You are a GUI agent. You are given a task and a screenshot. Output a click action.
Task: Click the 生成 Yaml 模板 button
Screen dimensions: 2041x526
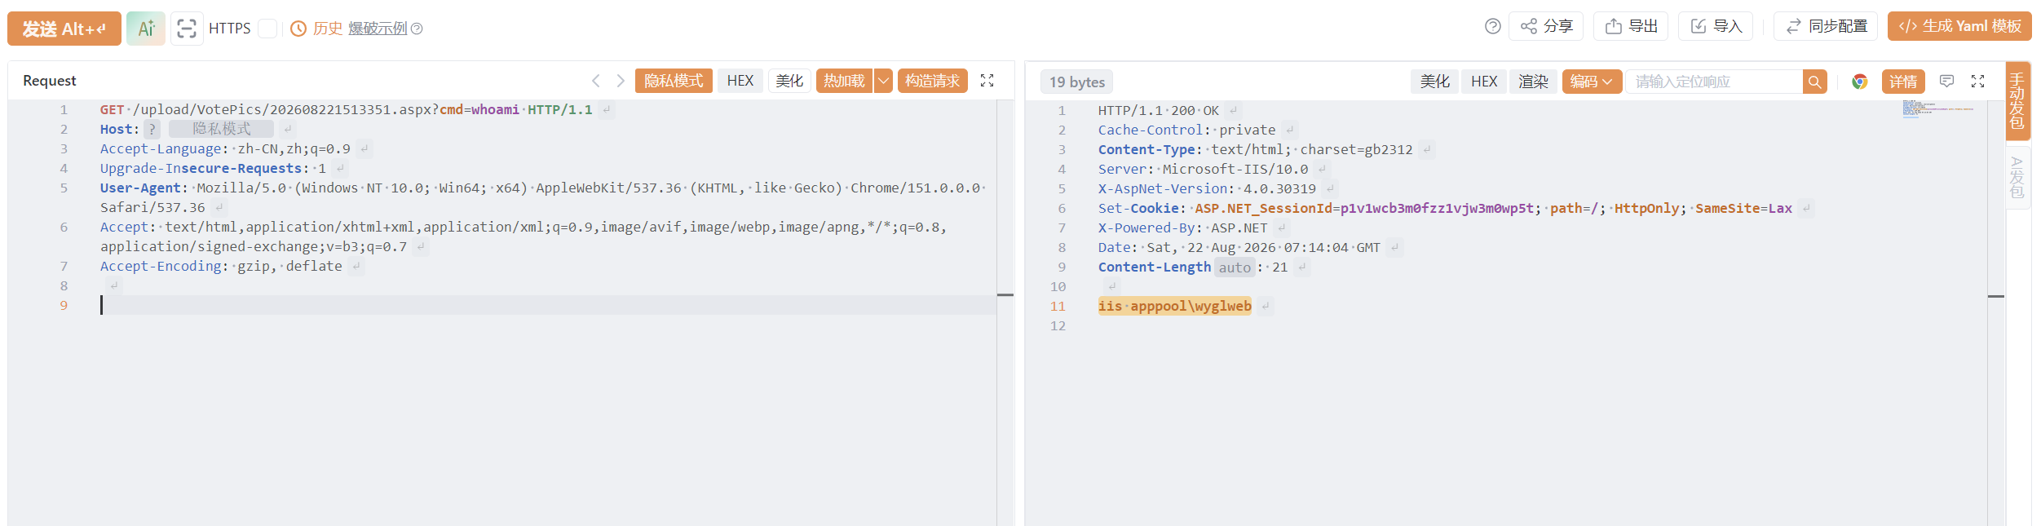pos(1959,26)
